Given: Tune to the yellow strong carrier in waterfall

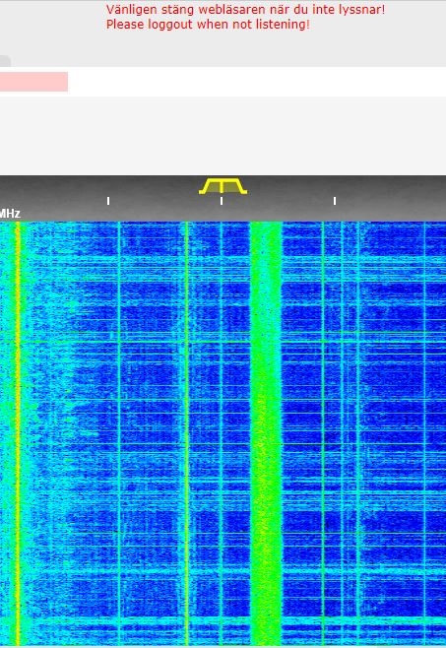Looking at the screenshot, I should (18, 434).
